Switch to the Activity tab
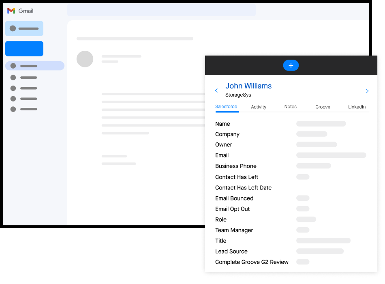385x284 pixels. (259, 107)
